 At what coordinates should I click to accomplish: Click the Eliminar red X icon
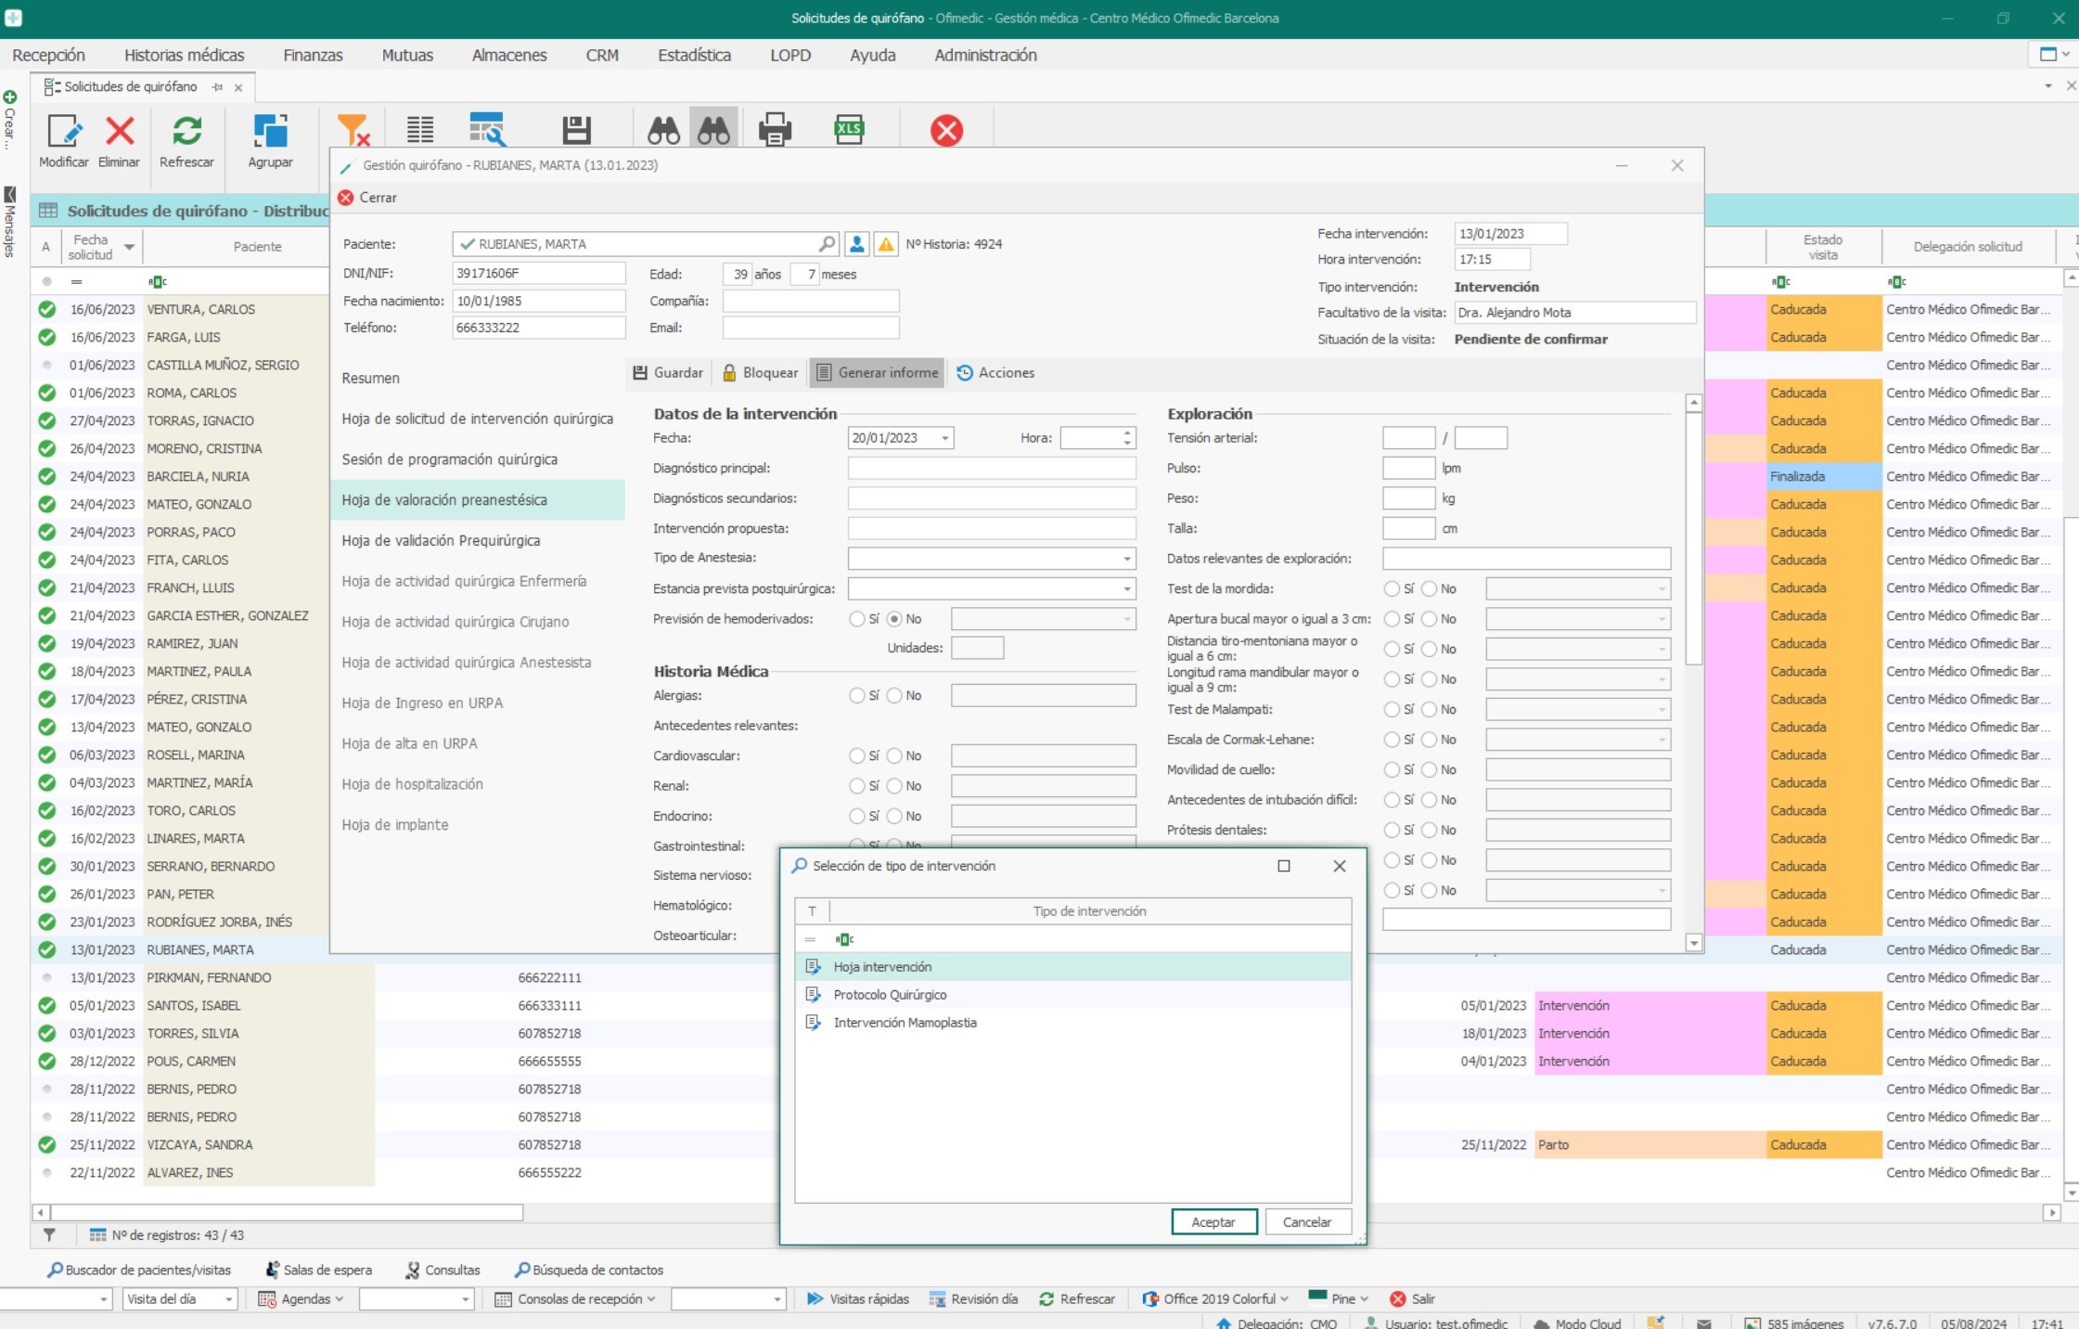pos(119,132)
